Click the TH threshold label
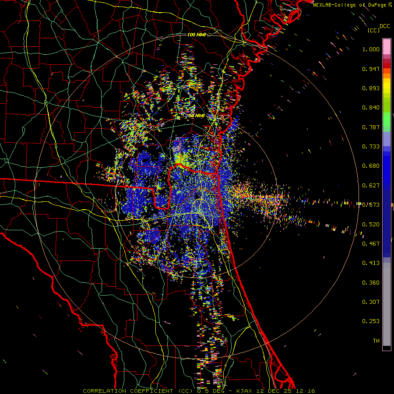 point(376,341)
